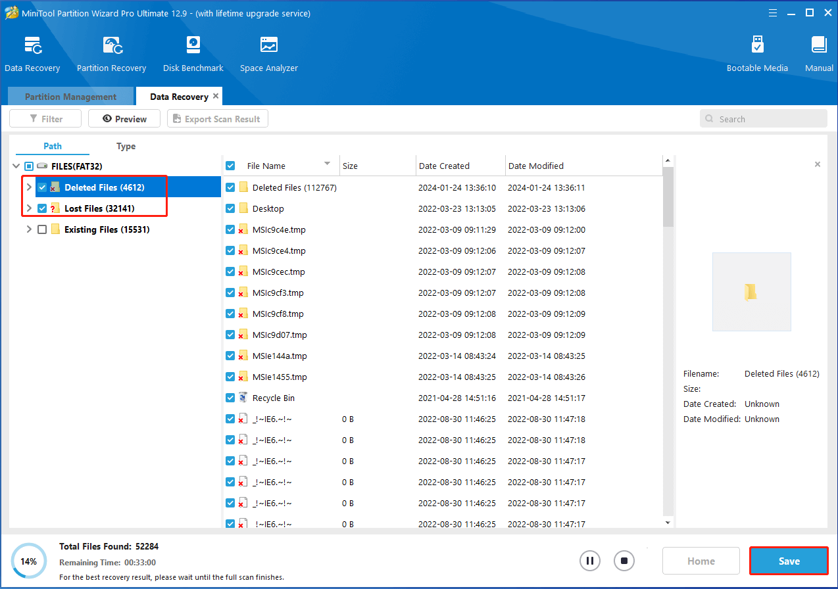Click the file list vertical scrollbar thumb

click(668, 197)
